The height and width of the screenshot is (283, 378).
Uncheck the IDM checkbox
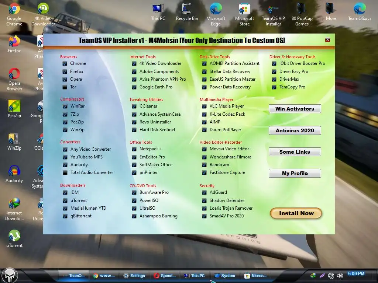65,192
